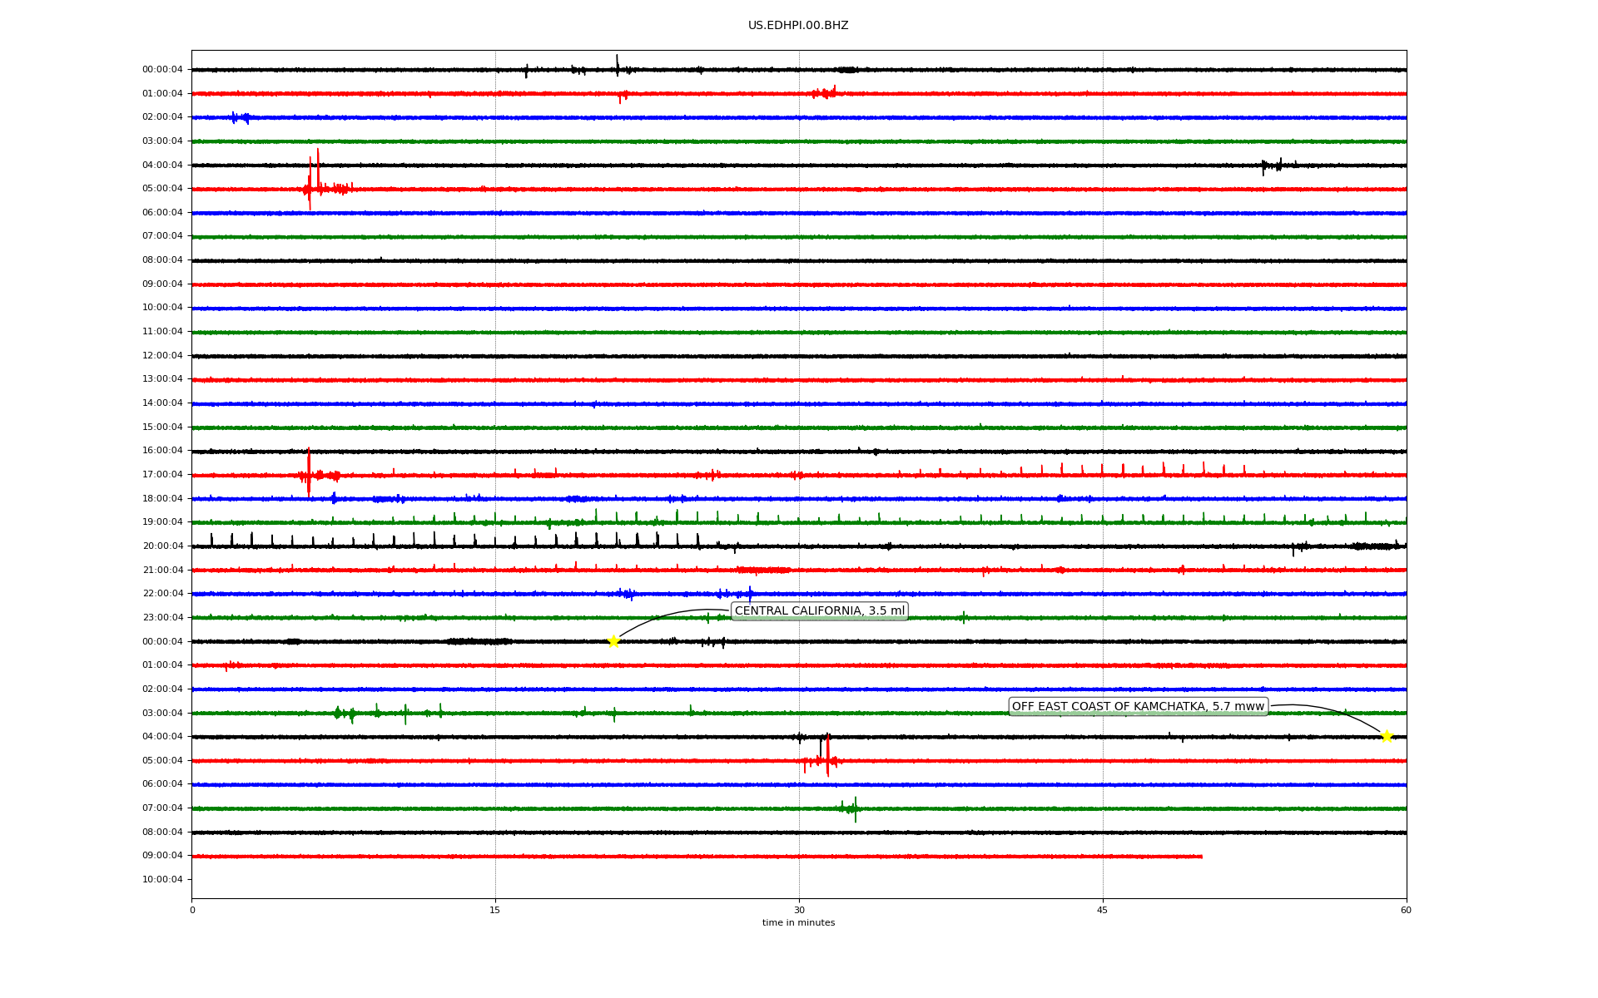Select the CENTRAL CALIFORNIA, 3.5 ml annotation label

(x=819, y=611)
